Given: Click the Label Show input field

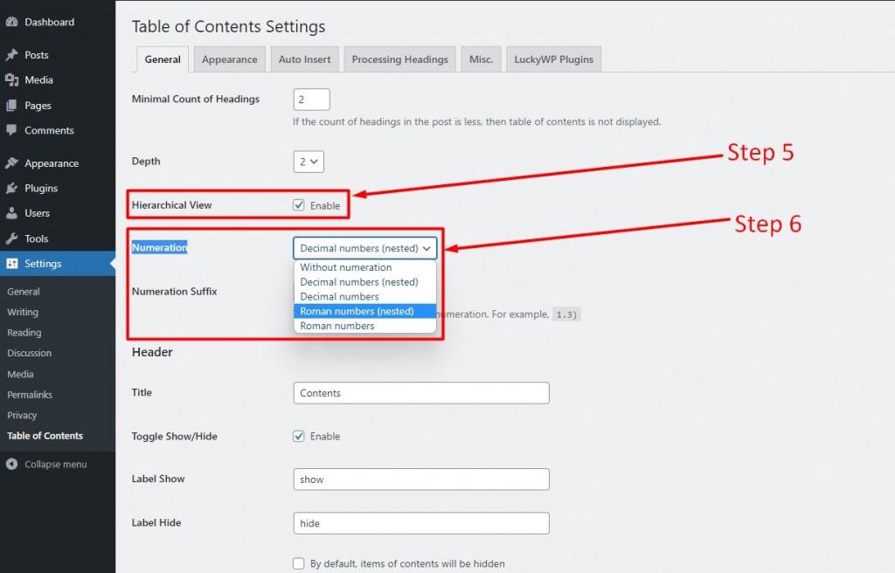Looking at the screenshot, I should 421,480.
